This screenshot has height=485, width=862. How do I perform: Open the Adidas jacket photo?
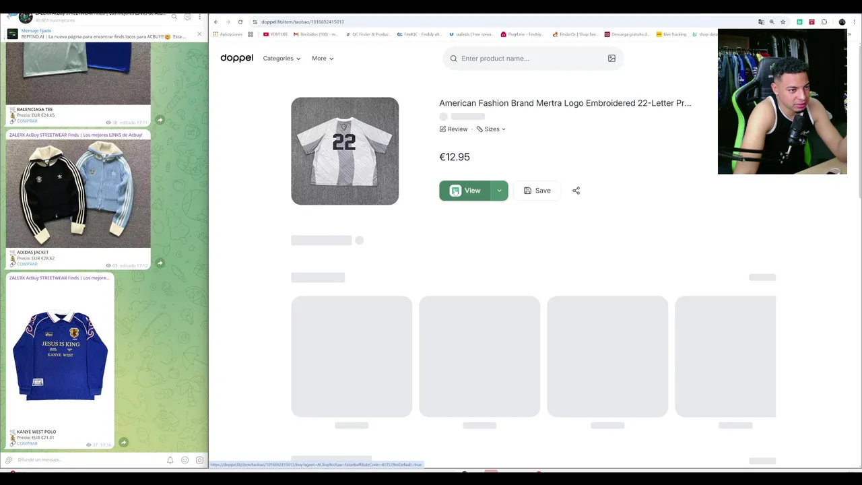(x=78, y=193)
